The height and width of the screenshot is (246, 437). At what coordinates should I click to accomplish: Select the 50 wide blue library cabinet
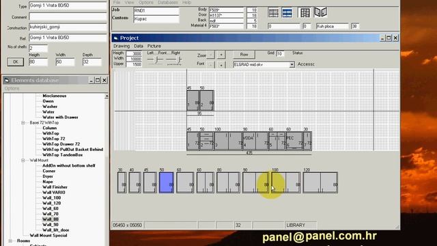click(x=167, y=182)
